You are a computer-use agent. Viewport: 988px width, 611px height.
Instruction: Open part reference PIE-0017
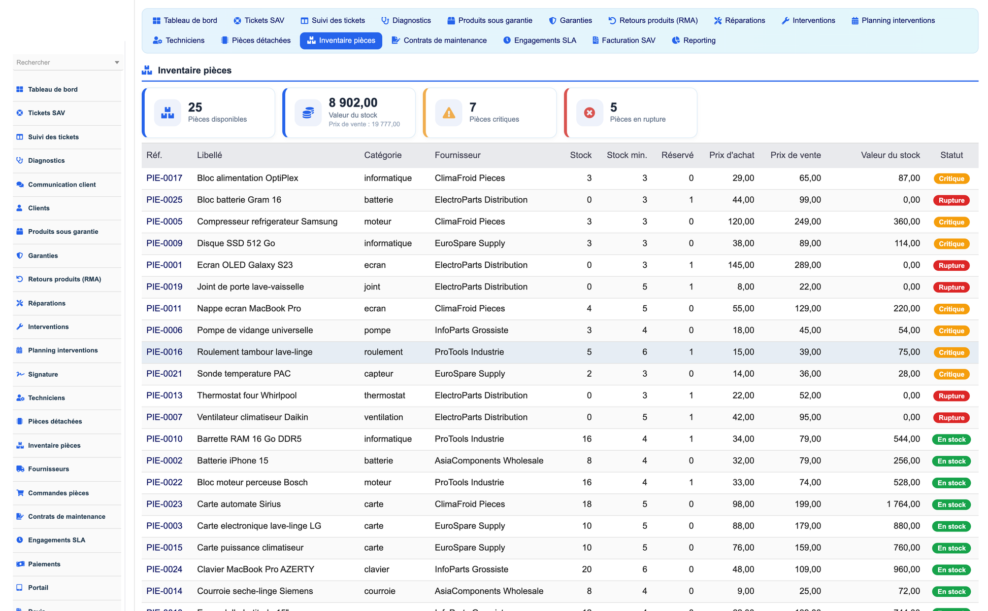164,178
